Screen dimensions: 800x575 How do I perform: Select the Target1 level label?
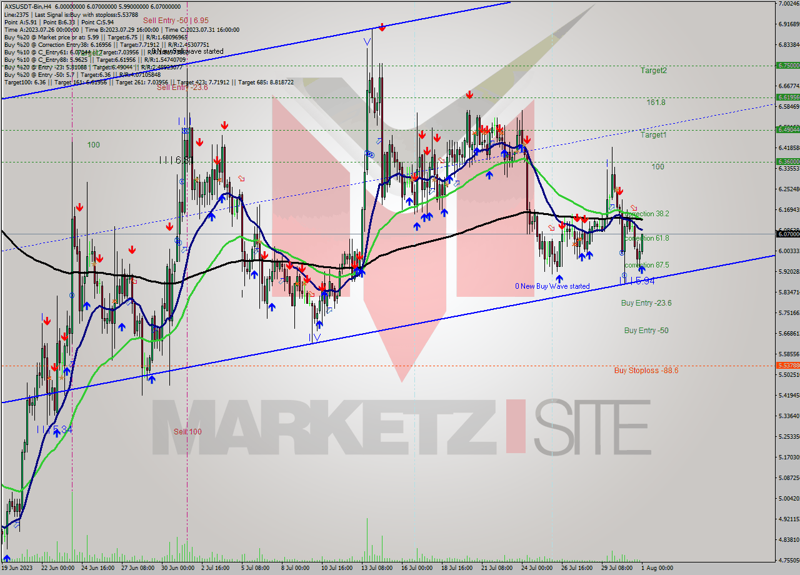(653, 135)
